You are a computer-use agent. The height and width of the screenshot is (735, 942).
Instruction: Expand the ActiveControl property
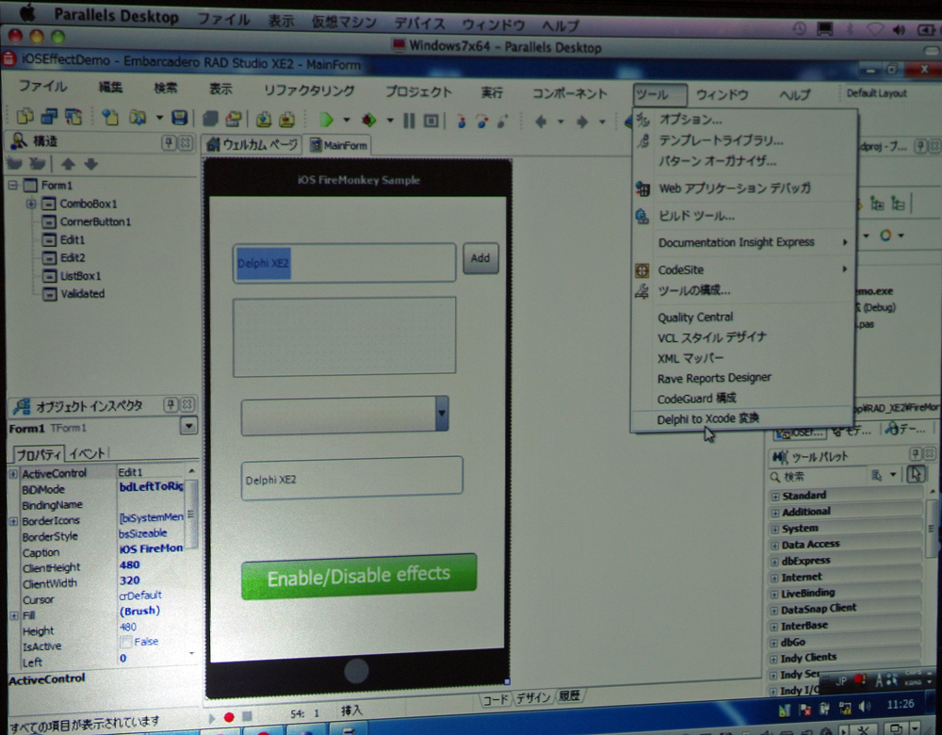point(13,474)
